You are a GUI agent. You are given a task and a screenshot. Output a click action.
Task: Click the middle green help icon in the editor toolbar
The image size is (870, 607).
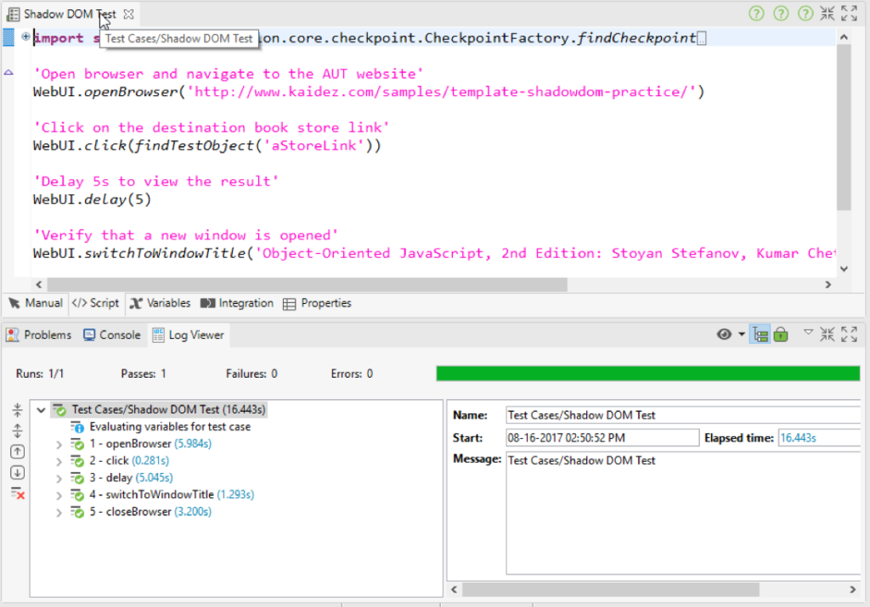[781, 14]
